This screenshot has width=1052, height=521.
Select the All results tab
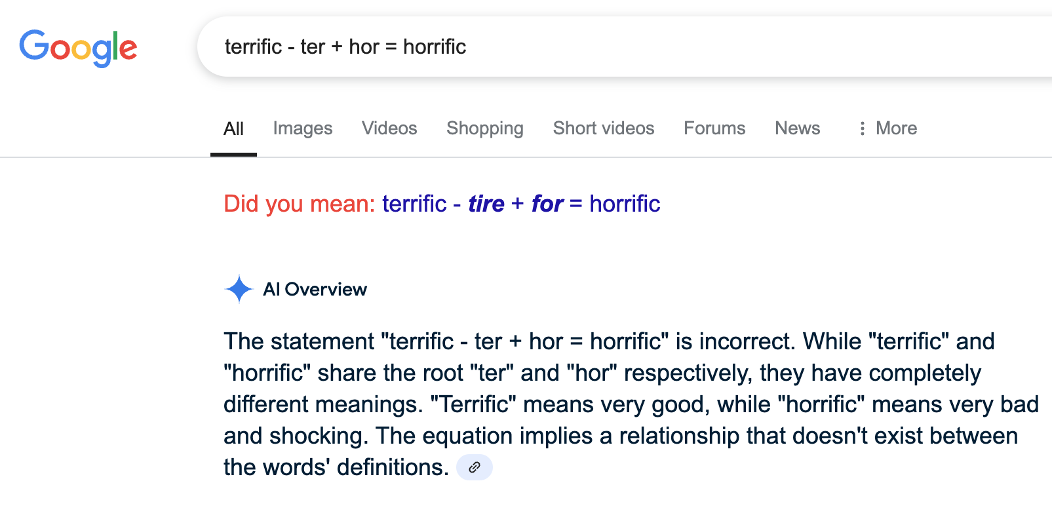click(233, 128)
